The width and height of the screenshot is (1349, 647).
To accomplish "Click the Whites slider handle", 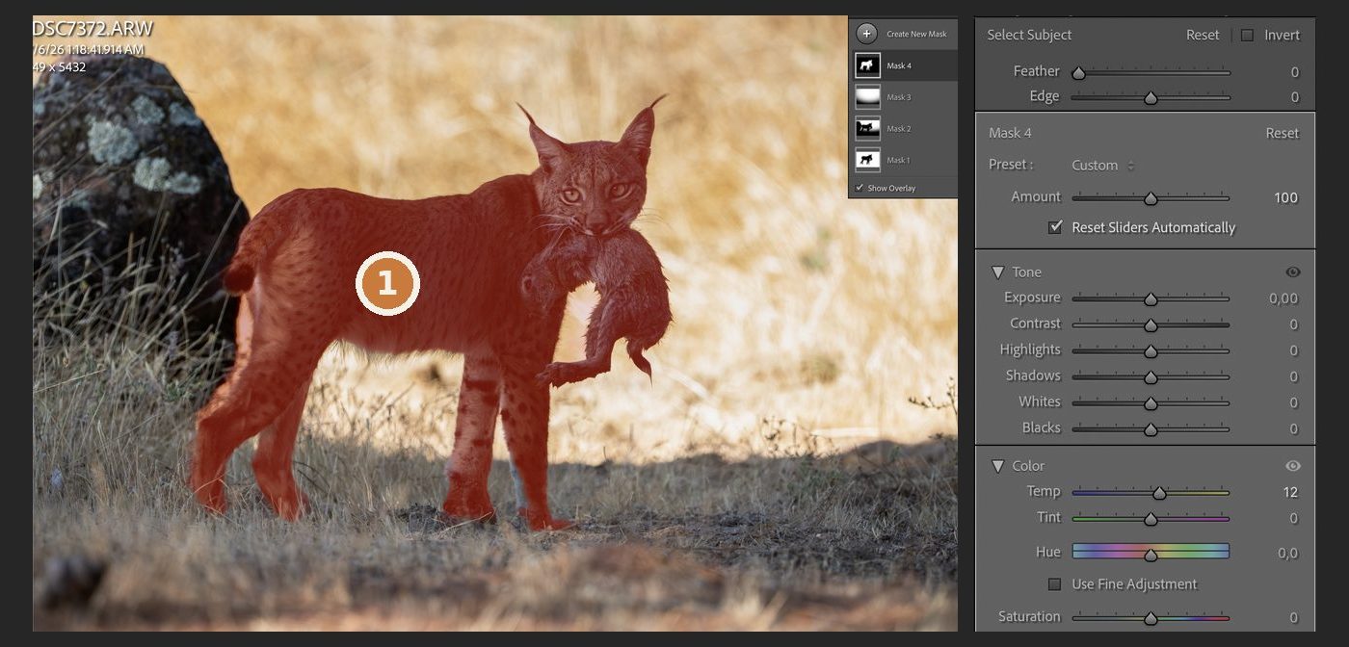I will tap(1151, 403).
